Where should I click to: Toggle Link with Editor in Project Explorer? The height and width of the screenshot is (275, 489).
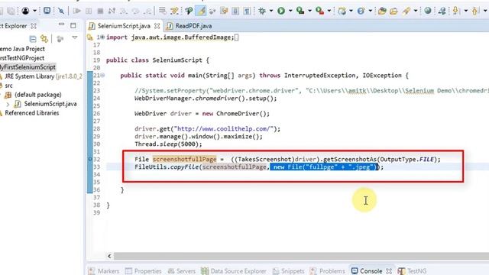44,39
